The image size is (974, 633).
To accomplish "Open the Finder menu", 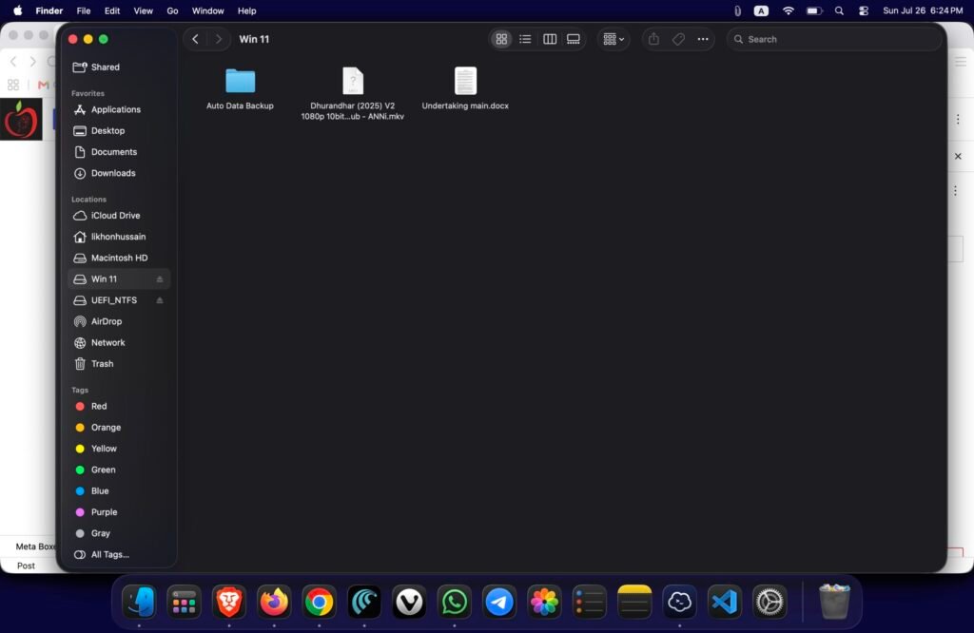I will tap(49, 10).
